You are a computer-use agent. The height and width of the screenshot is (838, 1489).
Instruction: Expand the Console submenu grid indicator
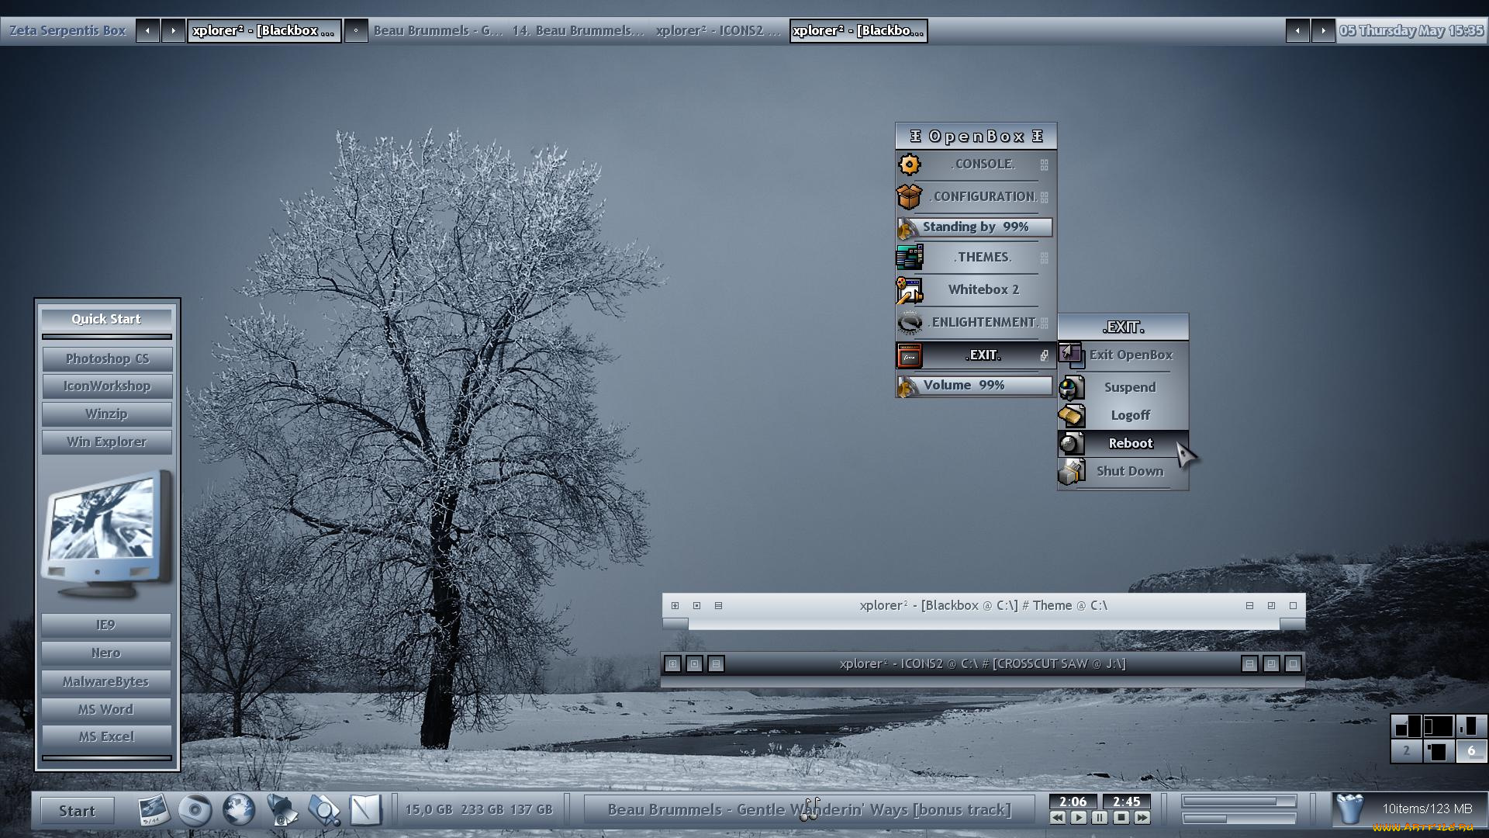pyautogui.click(x=1044, y=164)
